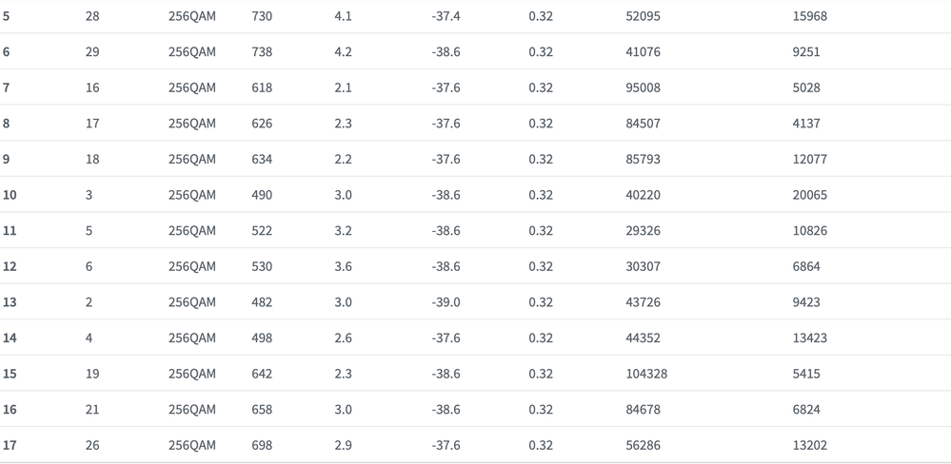The height and width of the screenshot is (464, 951).
Task: Click the SNR value -39.0
Action: (x=446, y=302)
